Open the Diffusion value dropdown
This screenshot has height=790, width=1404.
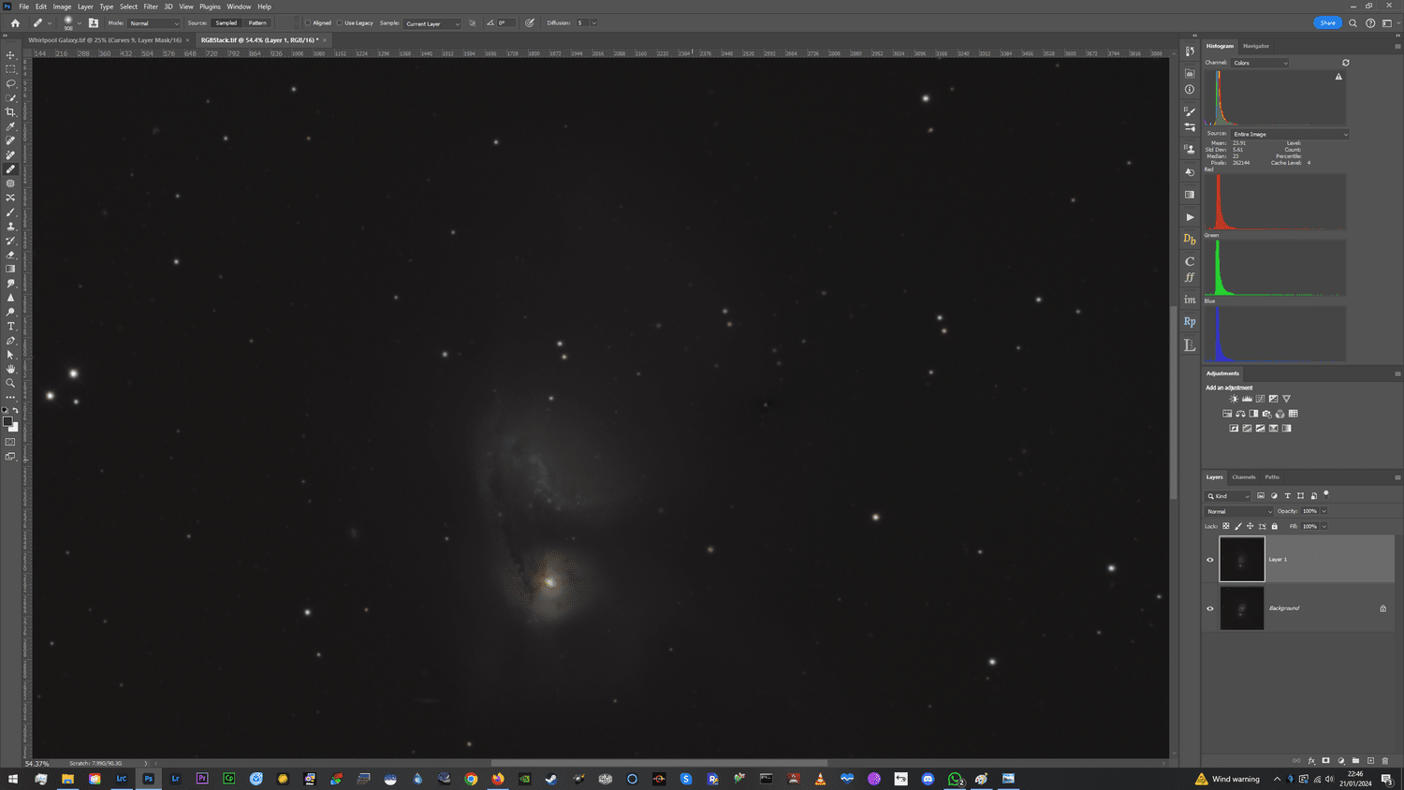593,23
